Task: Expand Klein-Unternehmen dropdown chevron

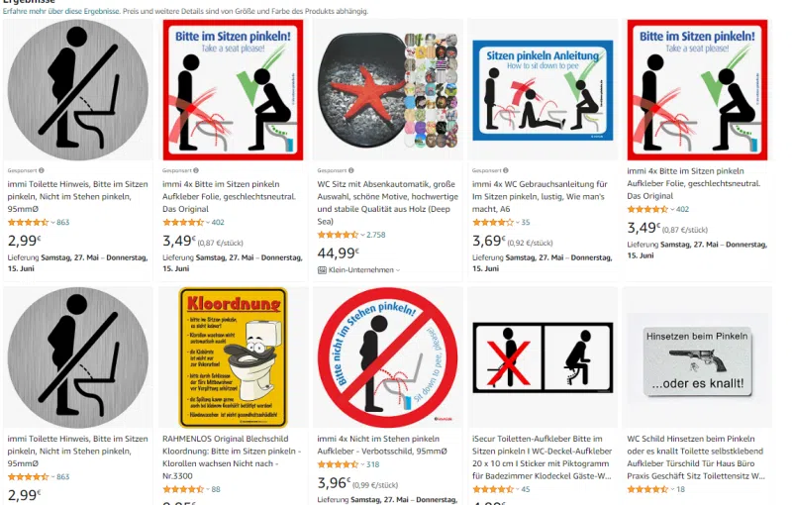Action: coord(398,270)
